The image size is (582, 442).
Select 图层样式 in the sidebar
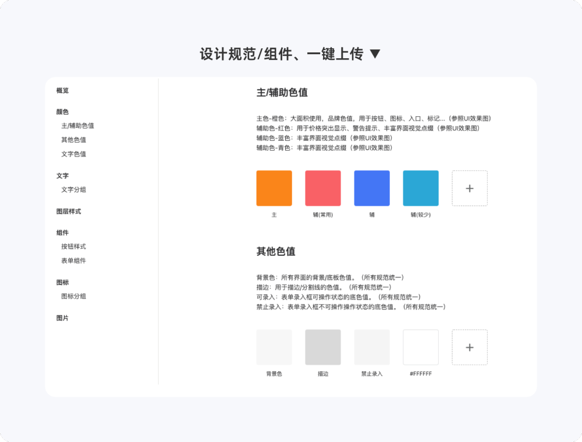click(x=69, y=211)
